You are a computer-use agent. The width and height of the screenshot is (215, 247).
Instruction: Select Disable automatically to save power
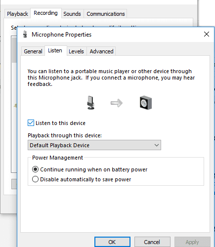coord(35,179)
